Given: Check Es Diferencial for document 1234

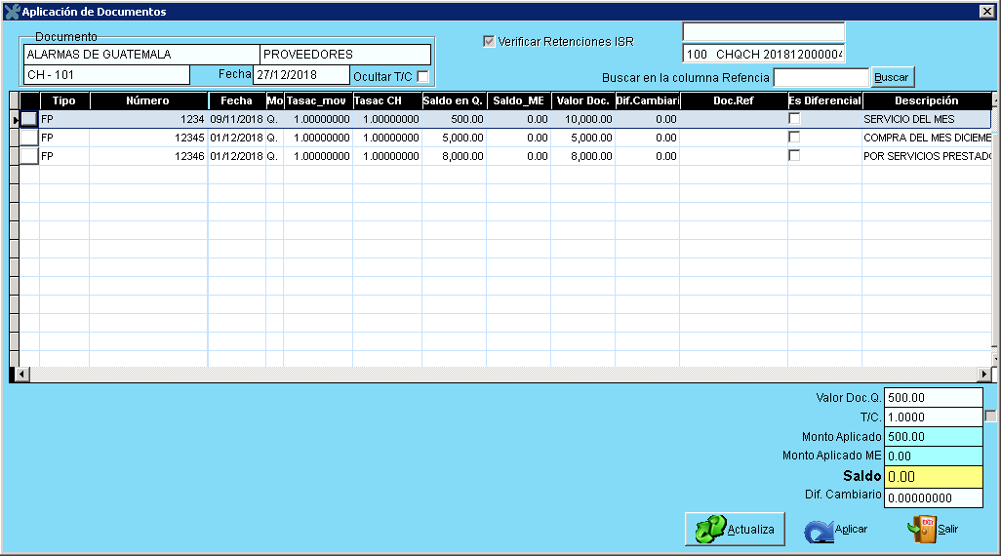Looking at the screenshot, I should (x=794, y=119).
